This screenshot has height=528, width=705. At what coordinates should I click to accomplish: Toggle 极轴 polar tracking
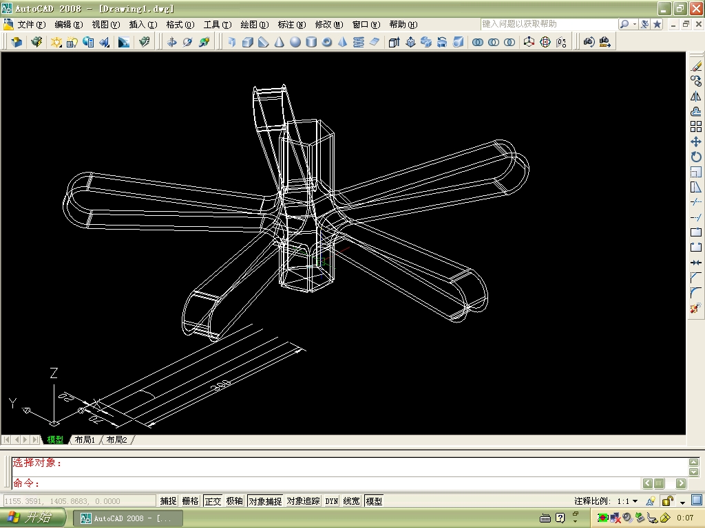click(234, 501)
